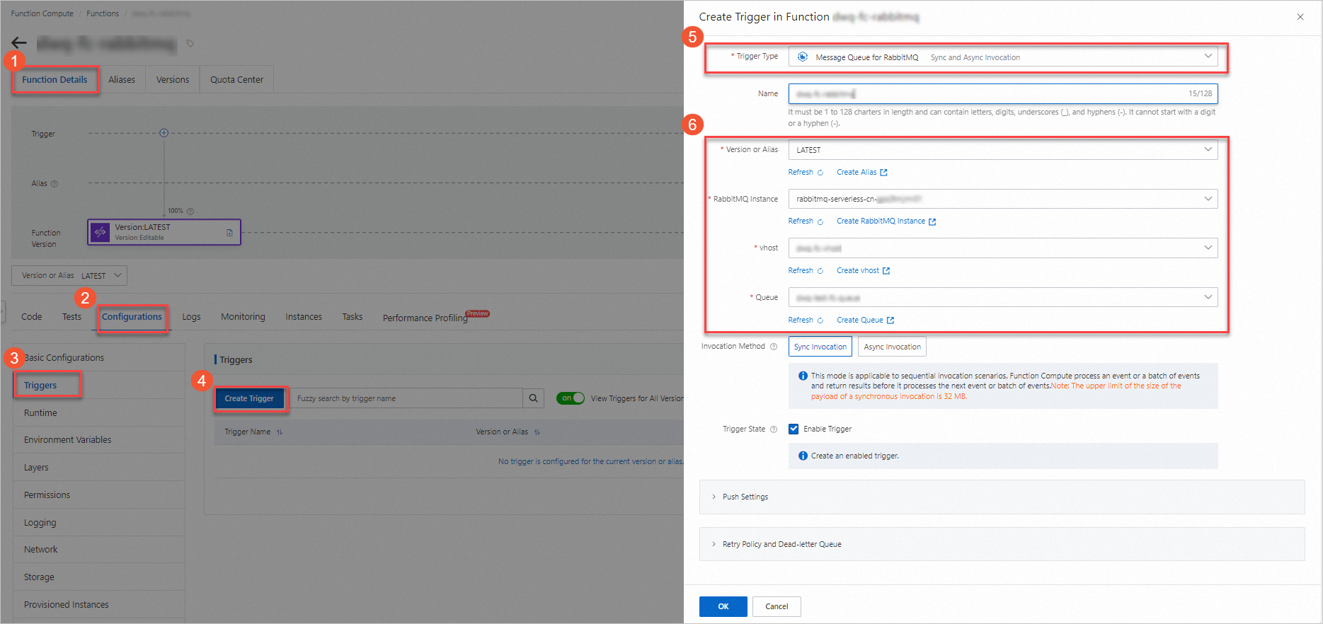Image resolution: width=1323 pixels, height=624 pixels.
Task: Open the Trigger Type dropdown
Action: coord(1003,57)
